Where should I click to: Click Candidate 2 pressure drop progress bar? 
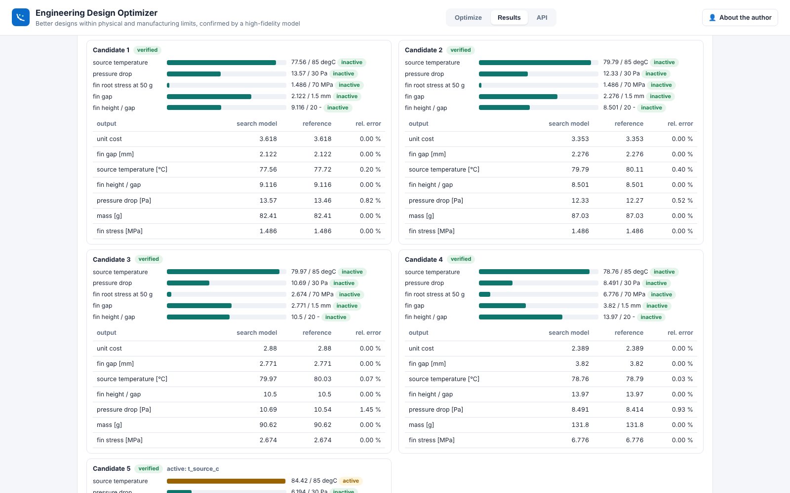coord(539,74)
